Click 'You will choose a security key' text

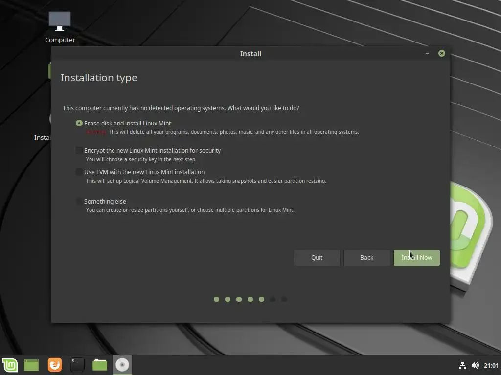tap(141, 159)
